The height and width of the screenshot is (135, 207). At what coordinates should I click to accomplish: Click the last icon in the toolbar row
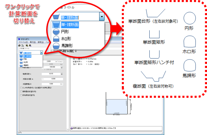(x=30, y=46)
